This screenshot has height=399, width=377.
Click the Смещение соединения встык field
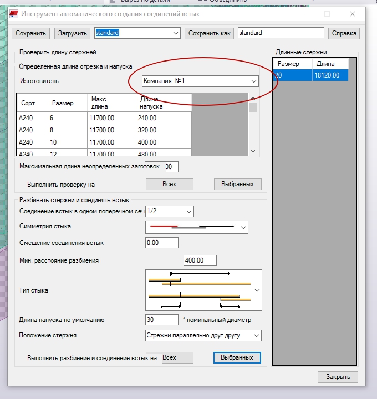point(161,243)
